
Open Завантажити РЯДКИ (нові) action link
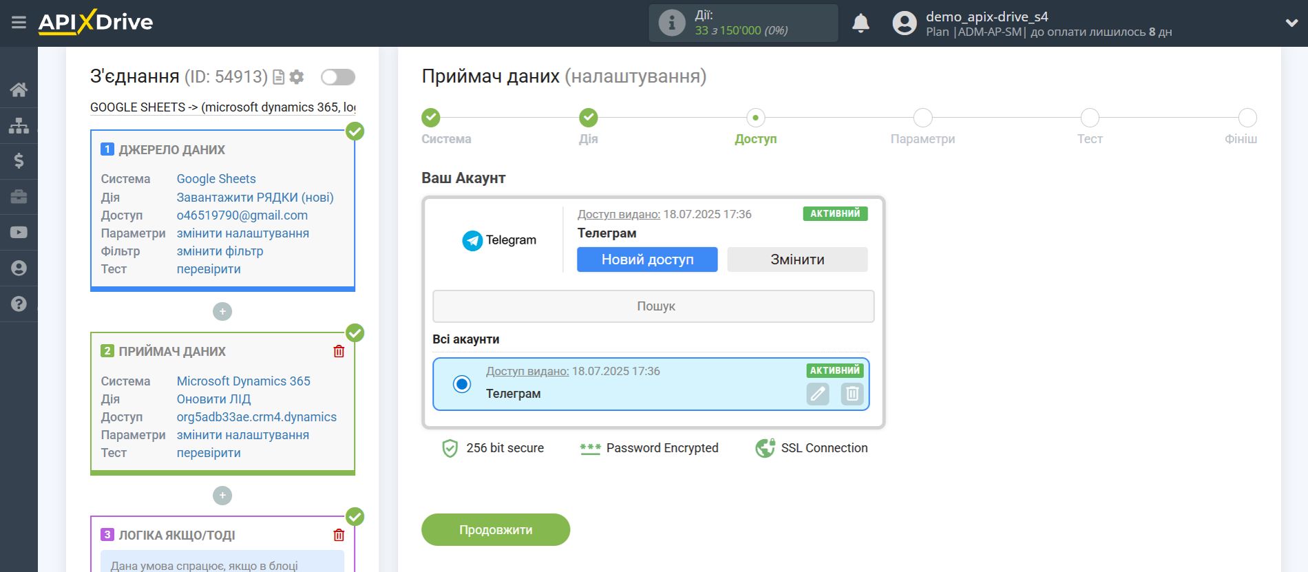[x=255, y=198]
